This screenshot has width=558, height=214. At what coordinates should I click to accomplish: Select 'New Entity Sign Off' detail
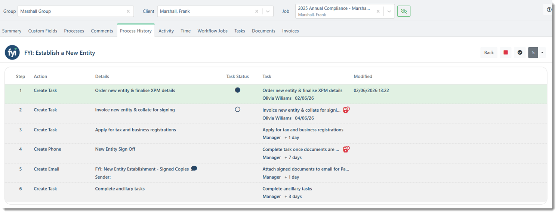click(115, 149)
